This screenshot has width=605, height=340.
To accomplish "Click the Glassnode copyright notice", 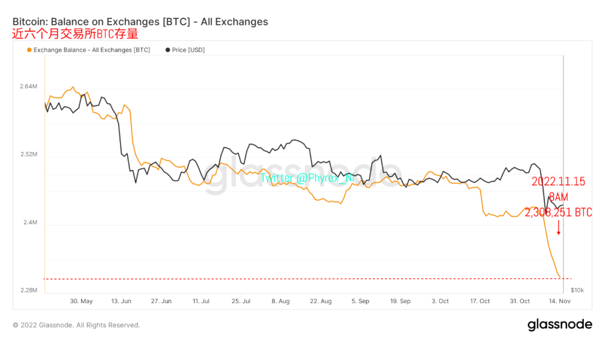I will (76, 325).
